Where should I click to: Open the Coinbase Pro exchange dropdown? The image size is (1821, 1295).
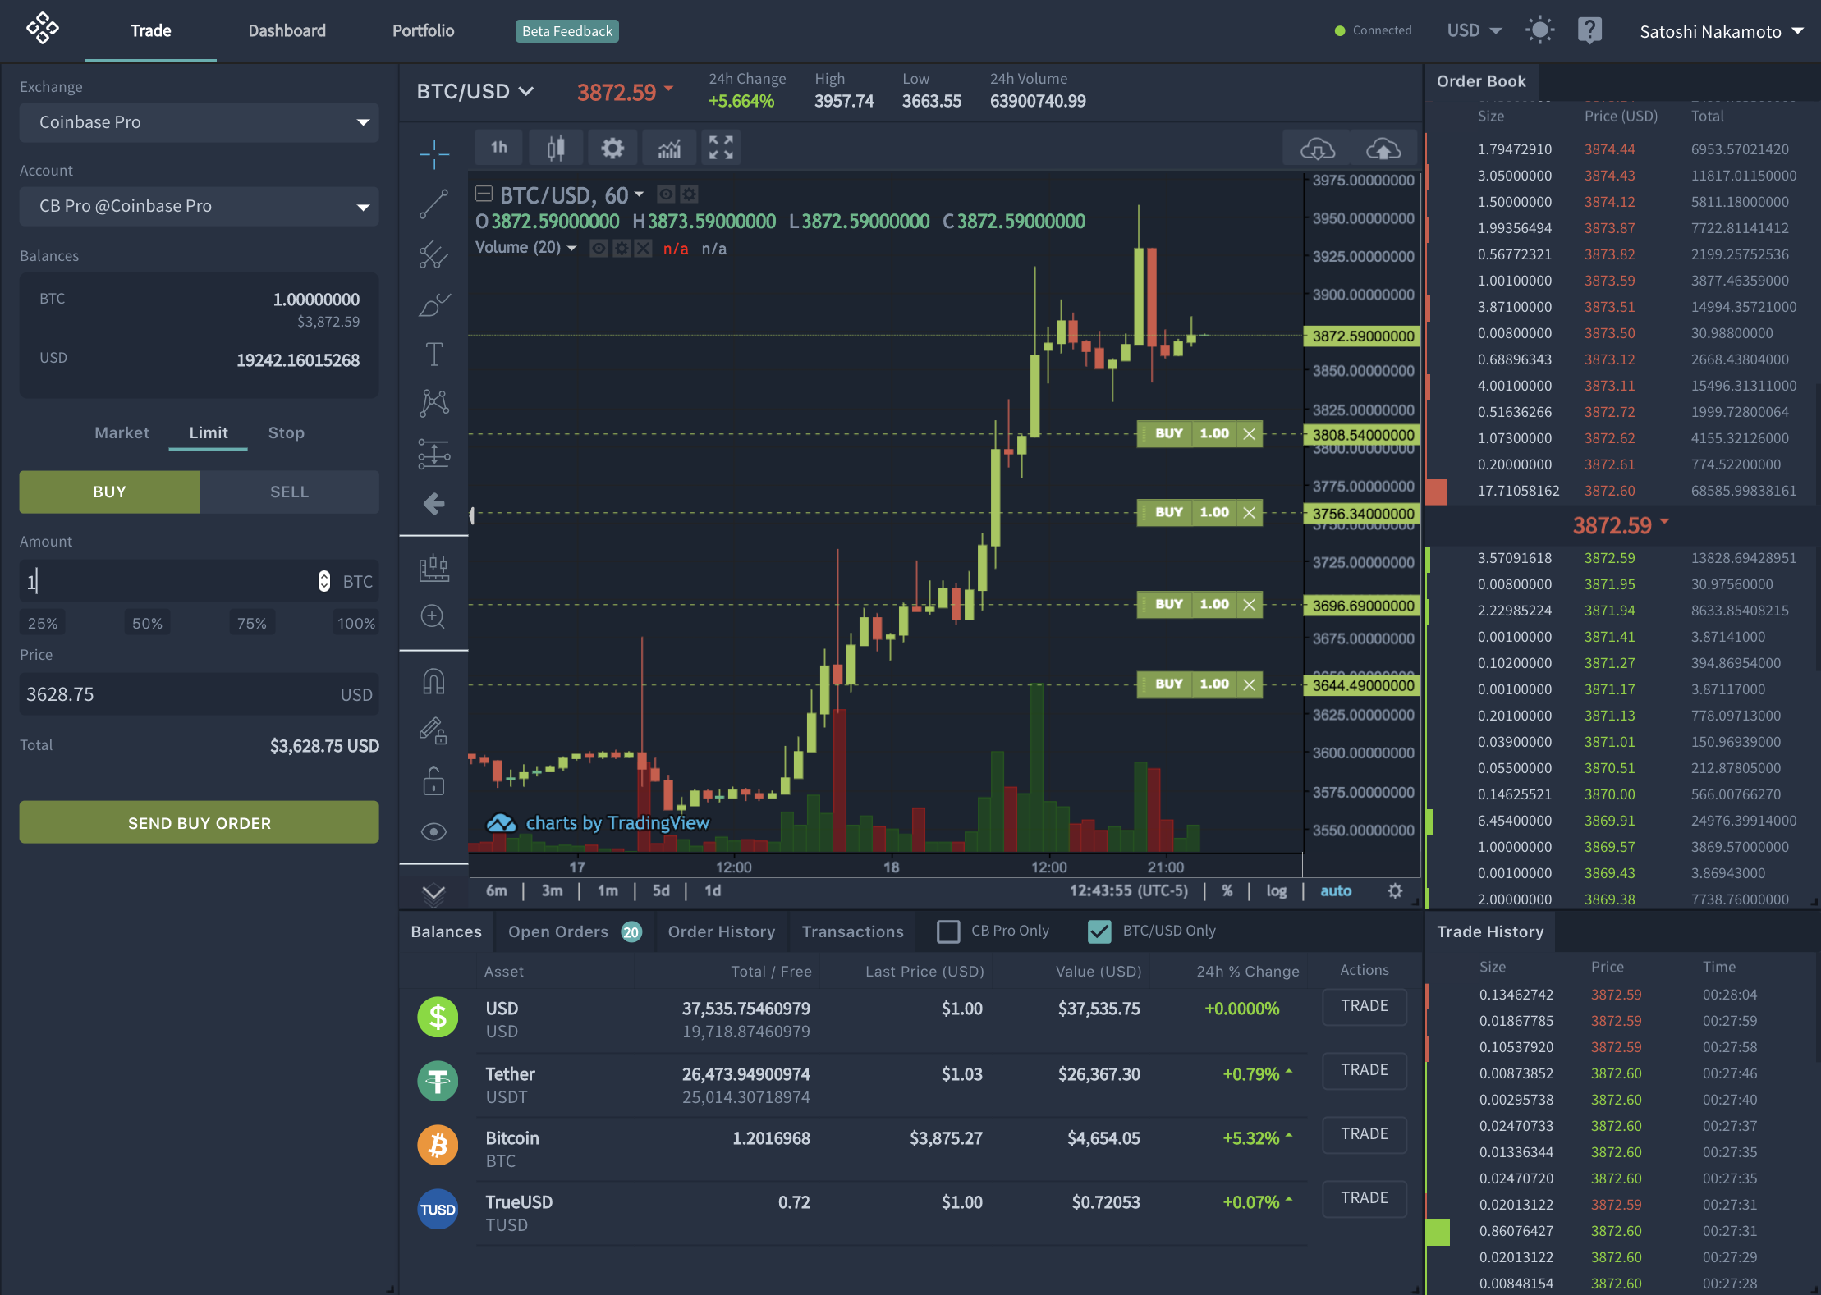point(199,122)
